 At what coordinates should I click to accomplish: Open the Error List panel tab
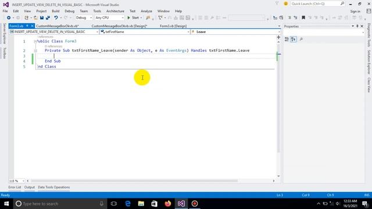tap(15, 187)
